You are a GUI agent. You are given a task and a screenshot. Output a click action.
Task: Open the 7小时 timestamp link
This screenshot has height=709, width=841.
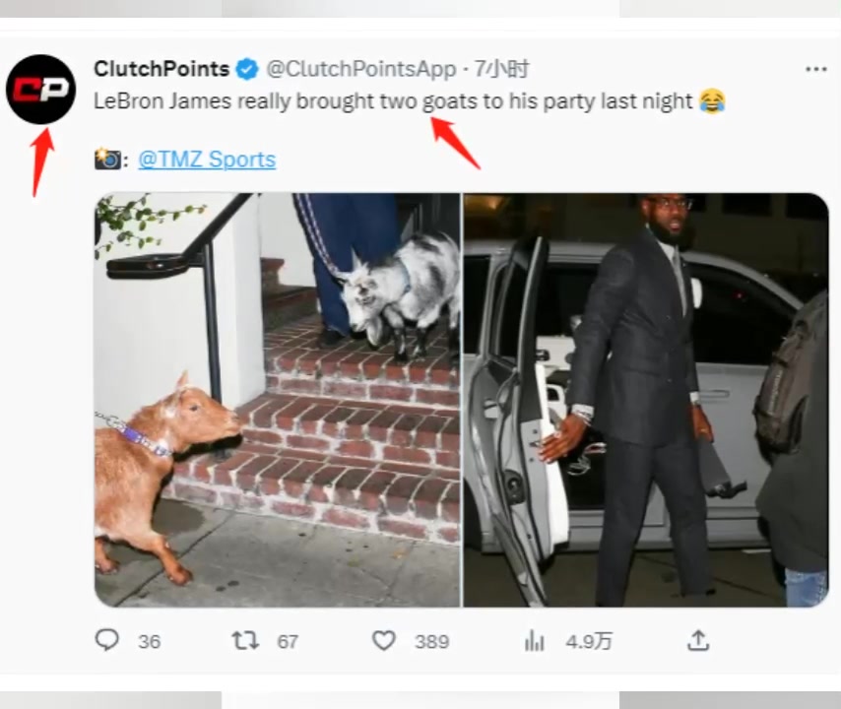(501, 69)
